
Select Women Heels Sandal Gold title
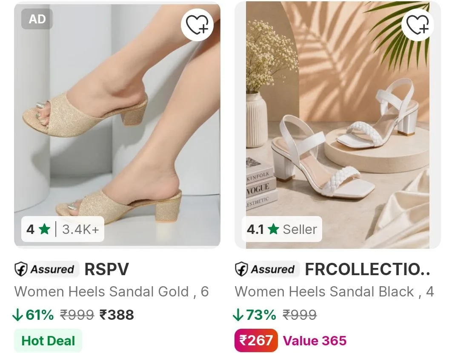tap(112, 292)
